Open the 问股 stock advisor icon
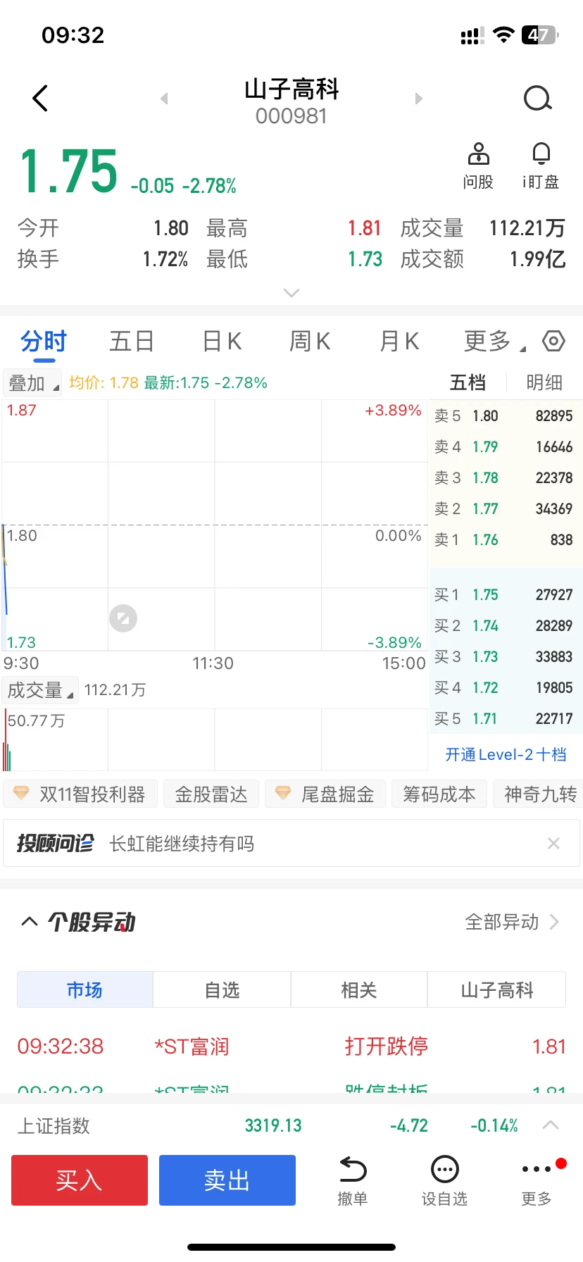Viewport: 583px width, 1262px height. tap(478, 166)
